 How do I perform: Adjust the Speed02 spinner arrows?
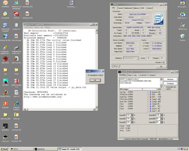point(132,119)
